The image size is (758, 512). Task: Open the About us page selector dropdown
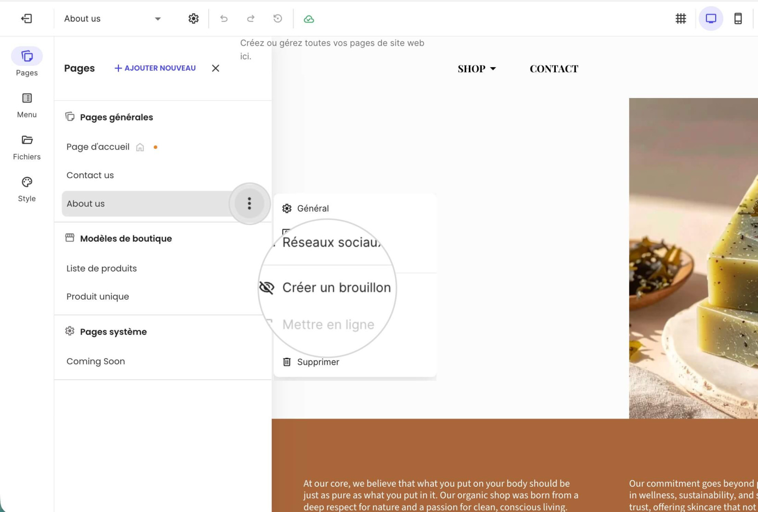(x=112, y=18)
